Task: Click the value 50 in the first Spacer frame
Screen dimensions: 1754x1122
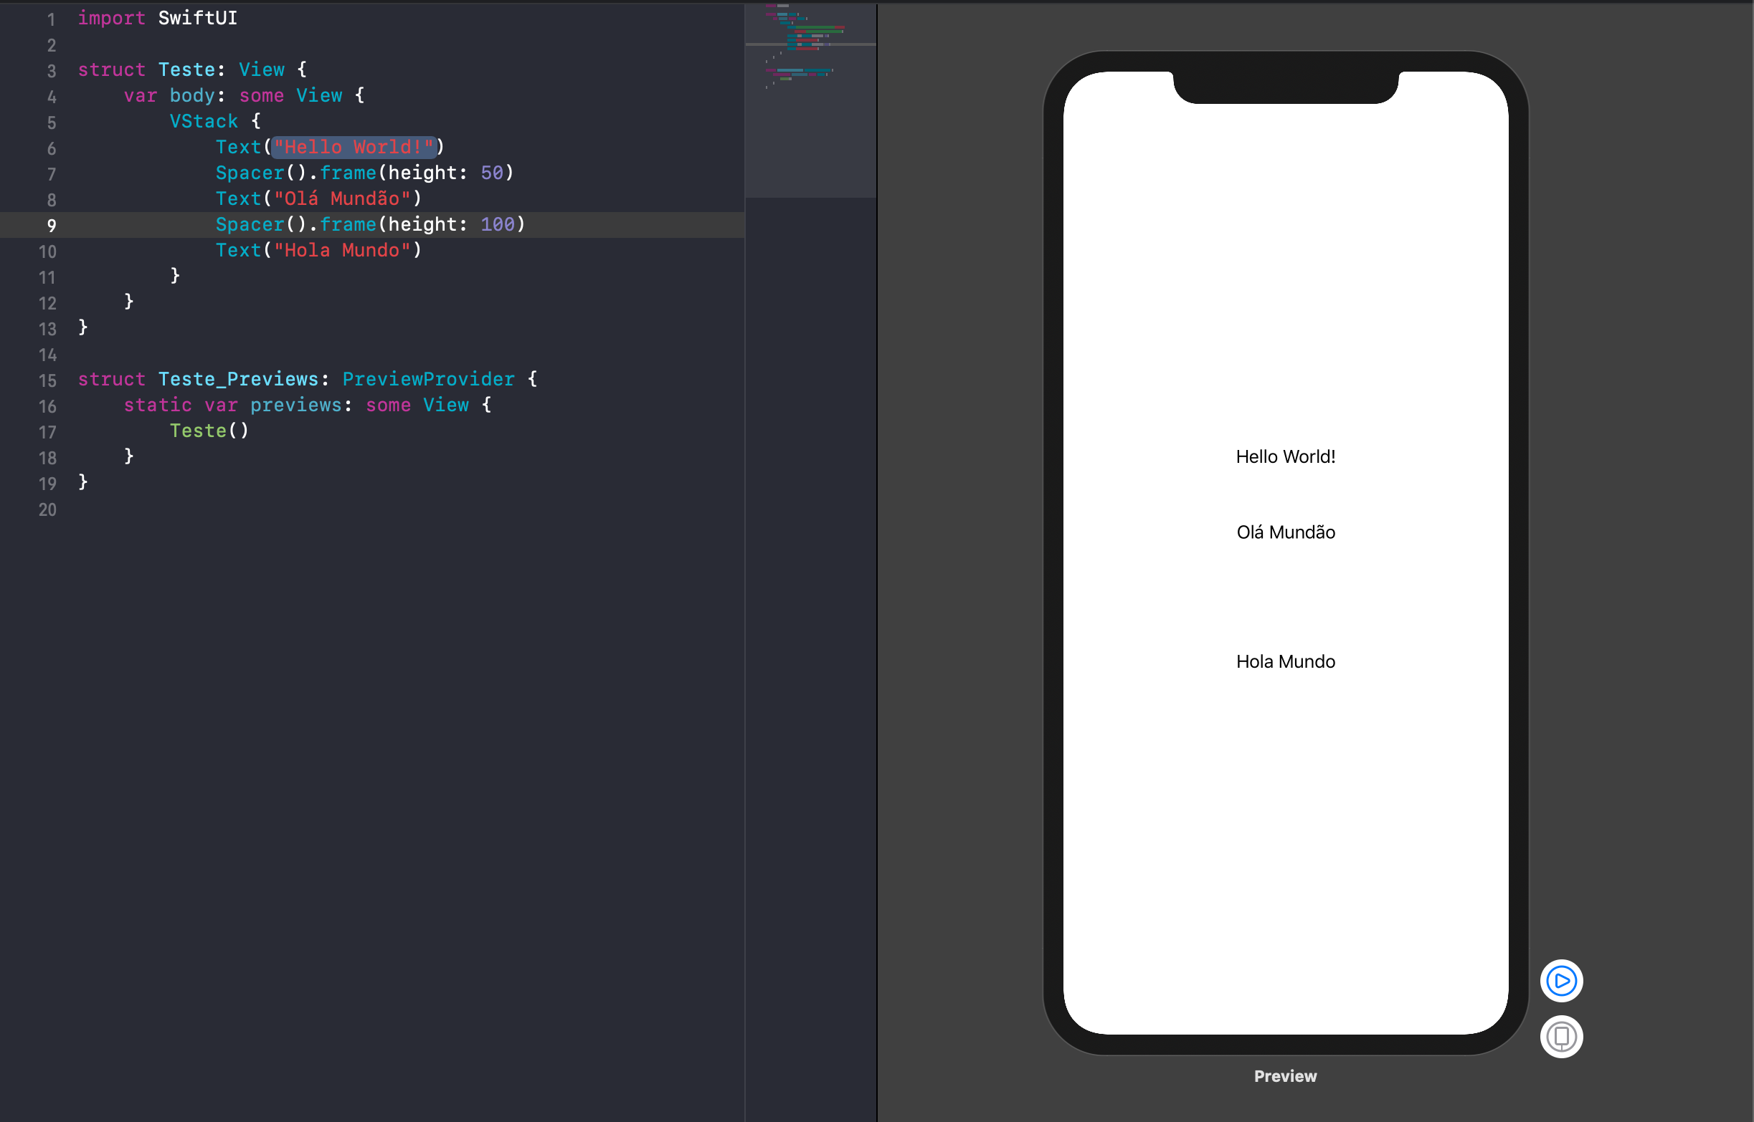Action: tap(491, 173)
